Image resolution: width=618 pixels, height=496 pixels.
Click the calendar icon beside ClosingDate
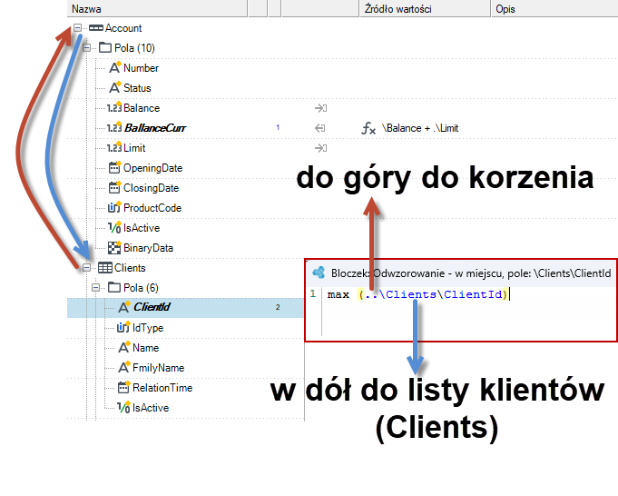[114, 187]
